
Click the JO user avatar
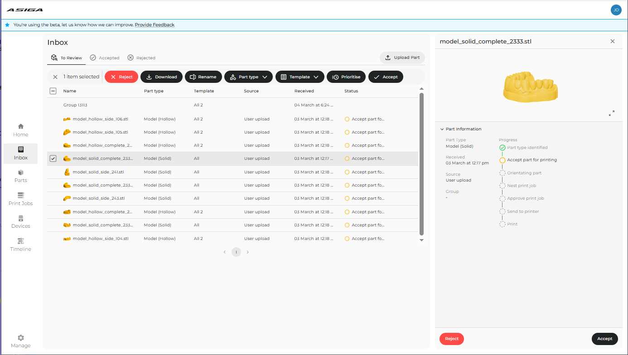pos(616,10)
